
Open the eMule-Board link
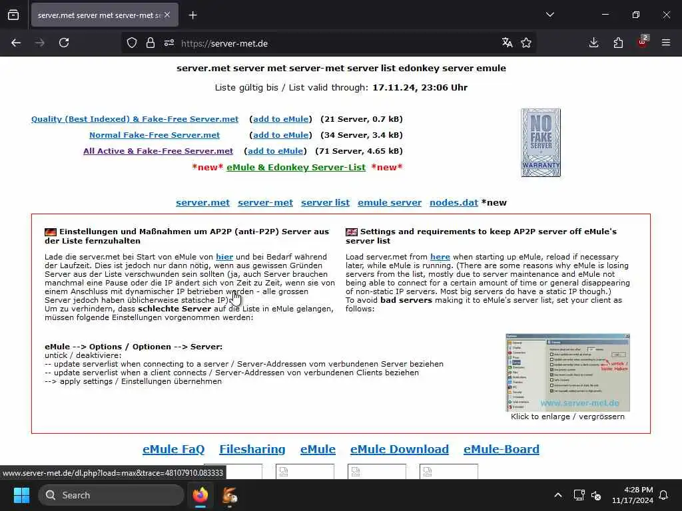pyautogui.click(x=502, y=449)
